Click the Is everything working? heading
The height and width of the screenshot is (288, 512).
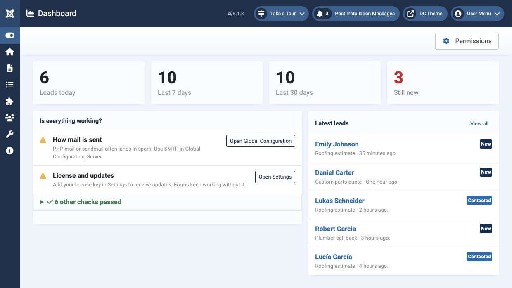[71, 121]
